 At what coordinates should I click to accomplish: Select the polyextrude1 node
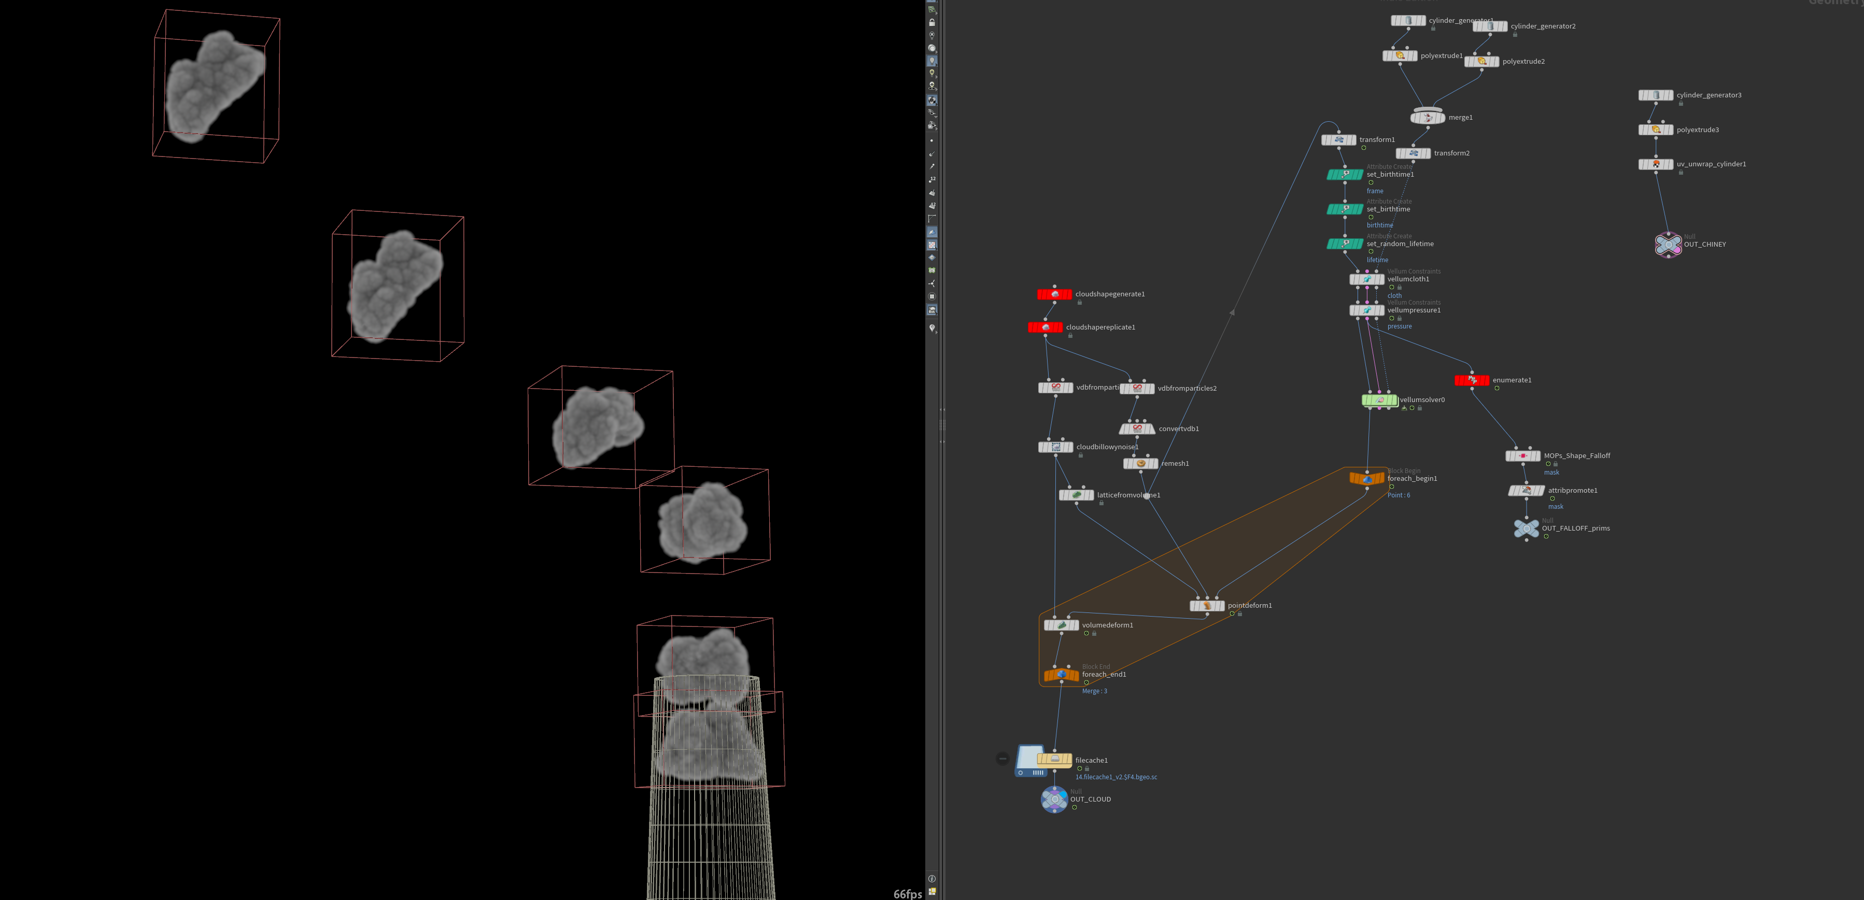tap(1400, 56)
